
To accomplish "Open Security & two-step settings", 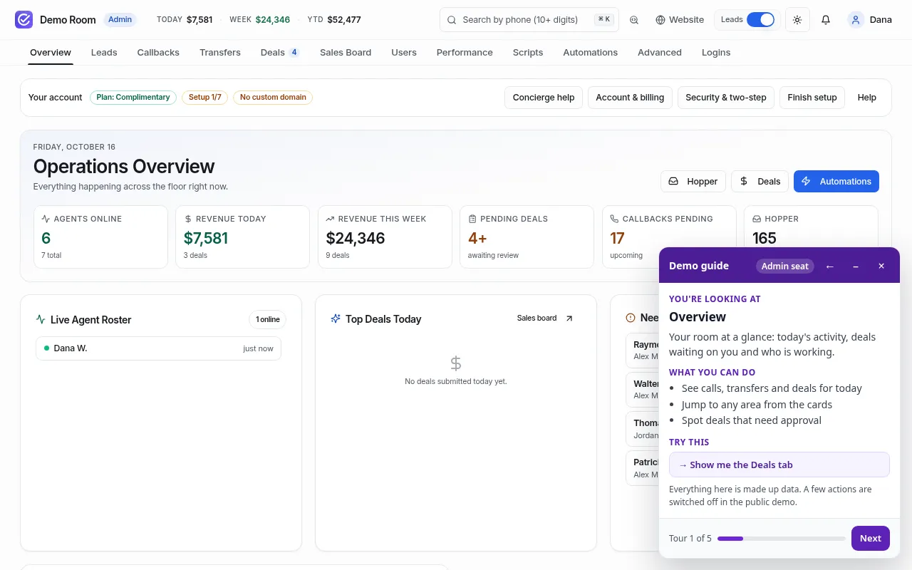I will [x=726, y=98].
